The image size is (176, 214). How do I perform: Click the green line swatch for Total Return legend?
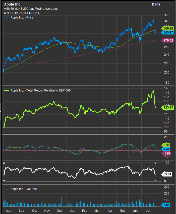7,90
